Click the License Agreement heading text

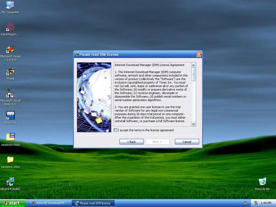click(x=149, y=65)
